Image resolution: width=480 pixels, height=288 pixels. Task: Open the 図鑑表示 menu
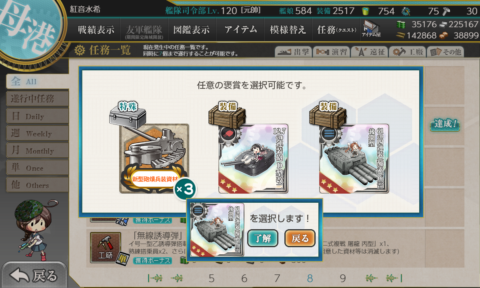[x=192, y=30]
